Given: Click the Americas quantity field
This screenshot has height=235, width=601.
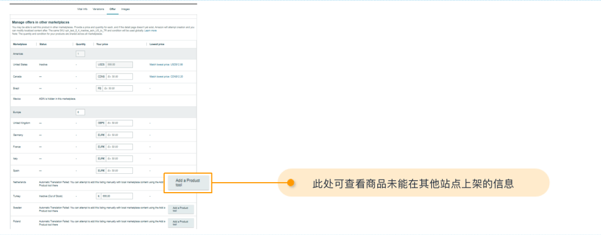Looking at the screenshot, I should [x=80, y=53].
